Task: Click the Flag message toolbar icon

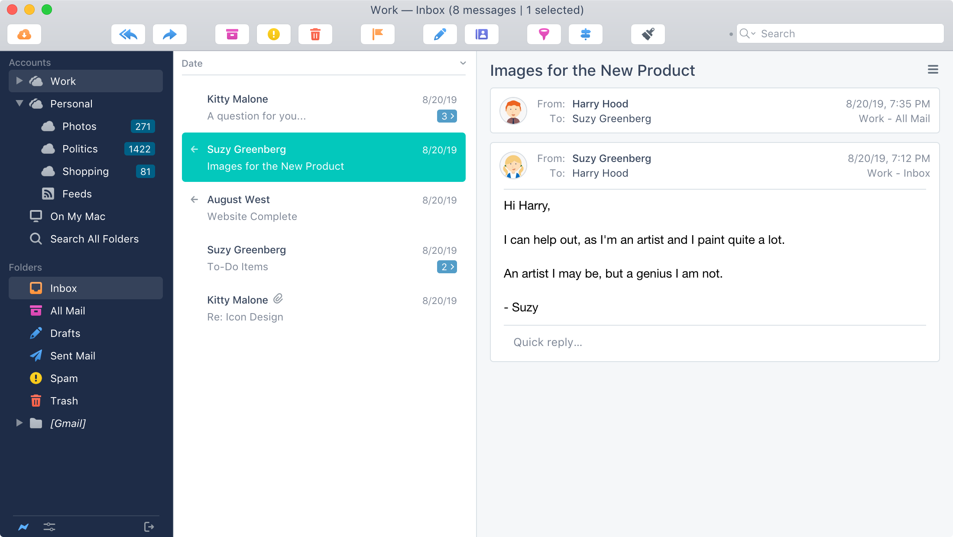Action: click(378, 34)
